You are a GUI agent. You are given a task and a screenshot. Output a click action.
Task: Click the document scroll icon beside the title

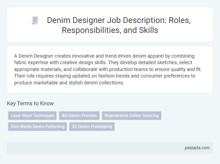pyautogui.click(x=35, y=20)
